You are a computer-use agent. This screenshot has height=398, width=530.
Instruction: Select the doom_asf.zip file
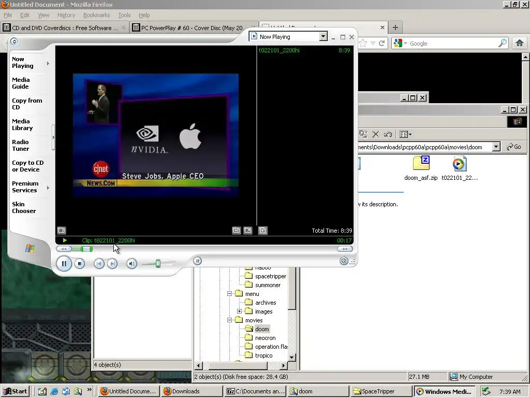[421, 168]
